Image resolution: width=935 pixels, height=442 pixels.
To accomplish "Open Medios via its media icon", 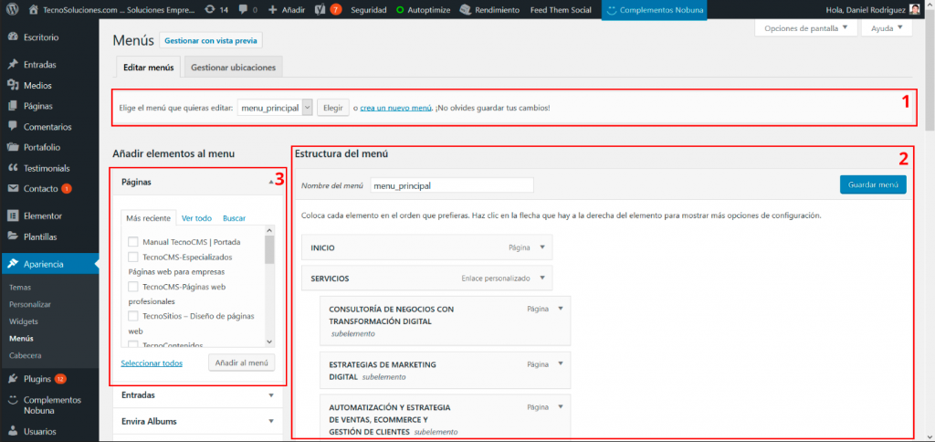I will (13, 85).
